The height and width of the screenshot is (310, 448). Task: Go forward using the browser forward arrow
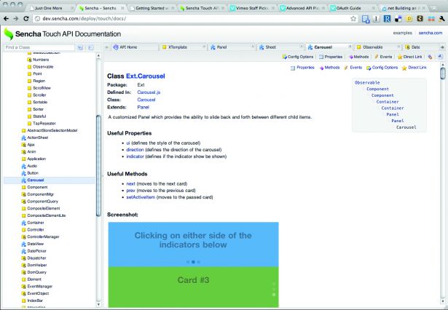click(x=16, y=18)
